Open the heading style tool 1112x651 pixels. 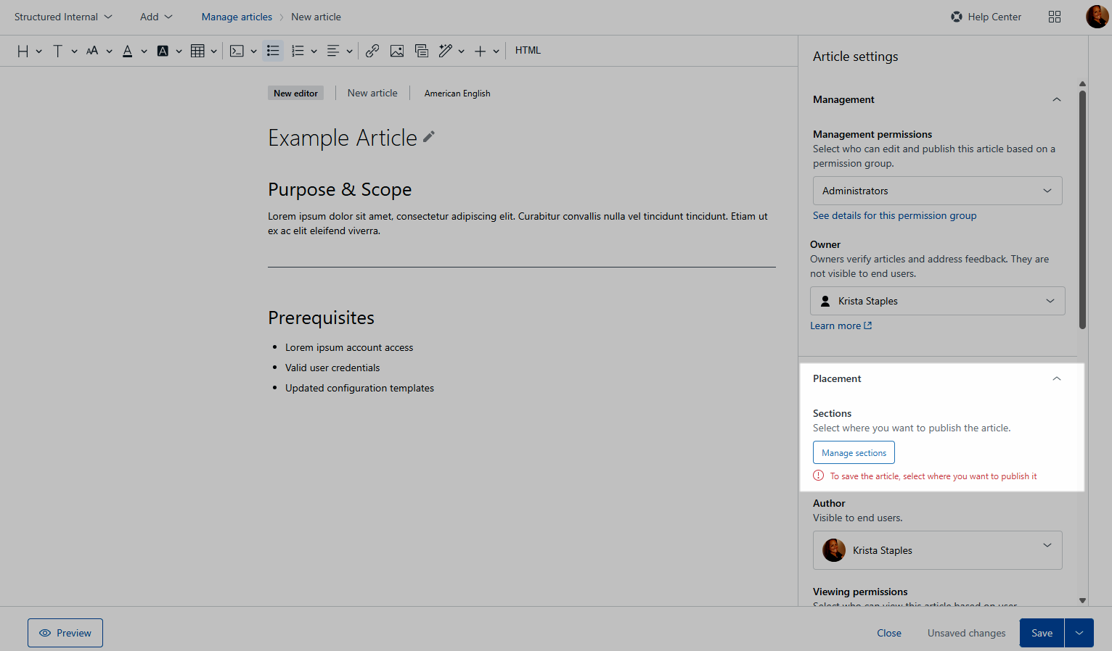coord(23,51)
